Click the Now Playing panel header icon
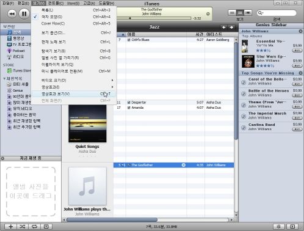304x231 pixels. (2, 158)
